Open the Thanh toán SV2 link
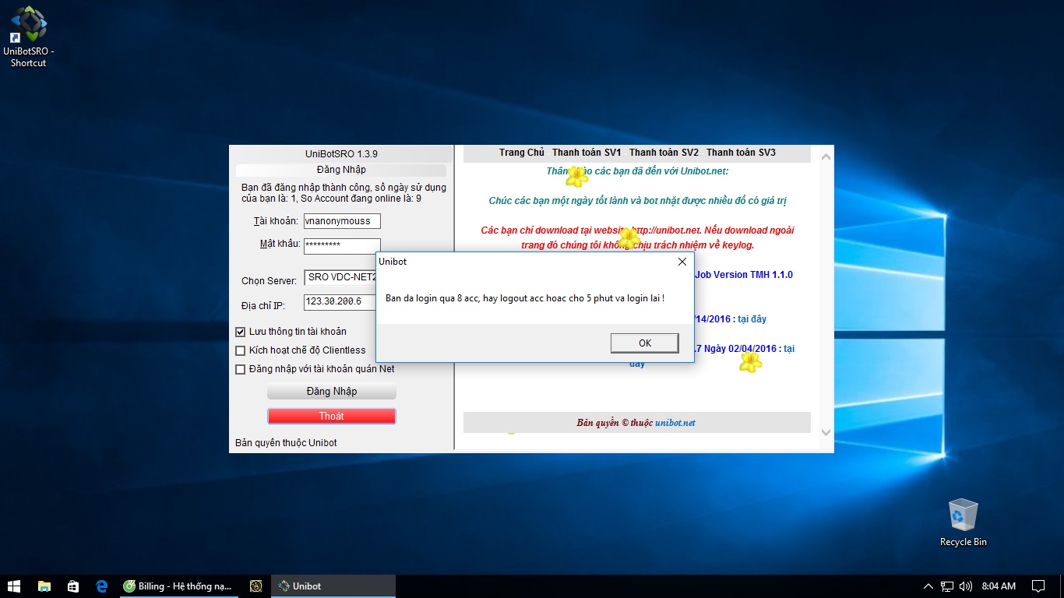The image size is (1064, 598). point(664,153)
